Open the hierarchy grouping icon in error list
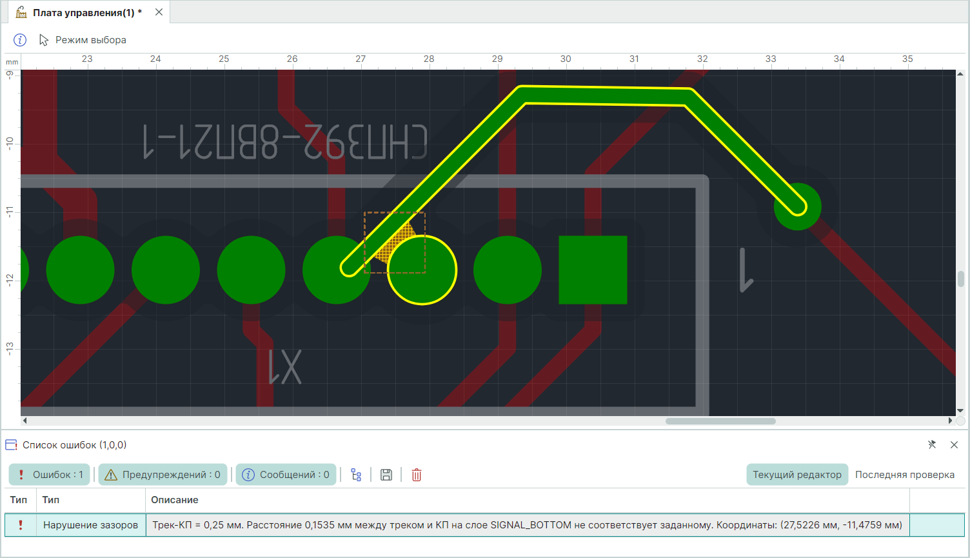This screenshot has height=558, width=970. point(356,475)
